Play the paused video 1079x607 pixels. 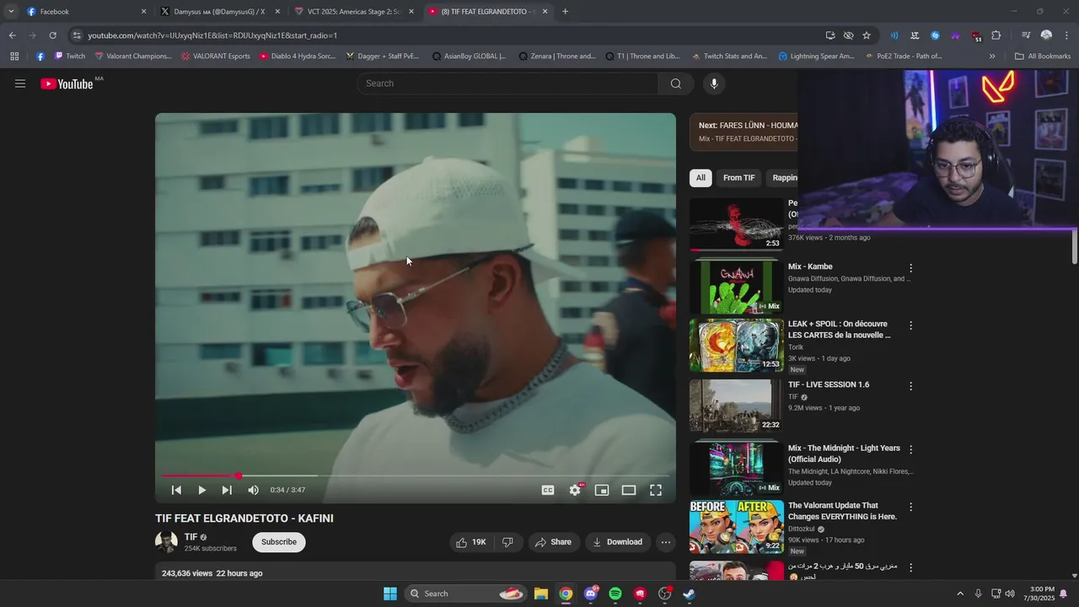click(x=201, y=490)
